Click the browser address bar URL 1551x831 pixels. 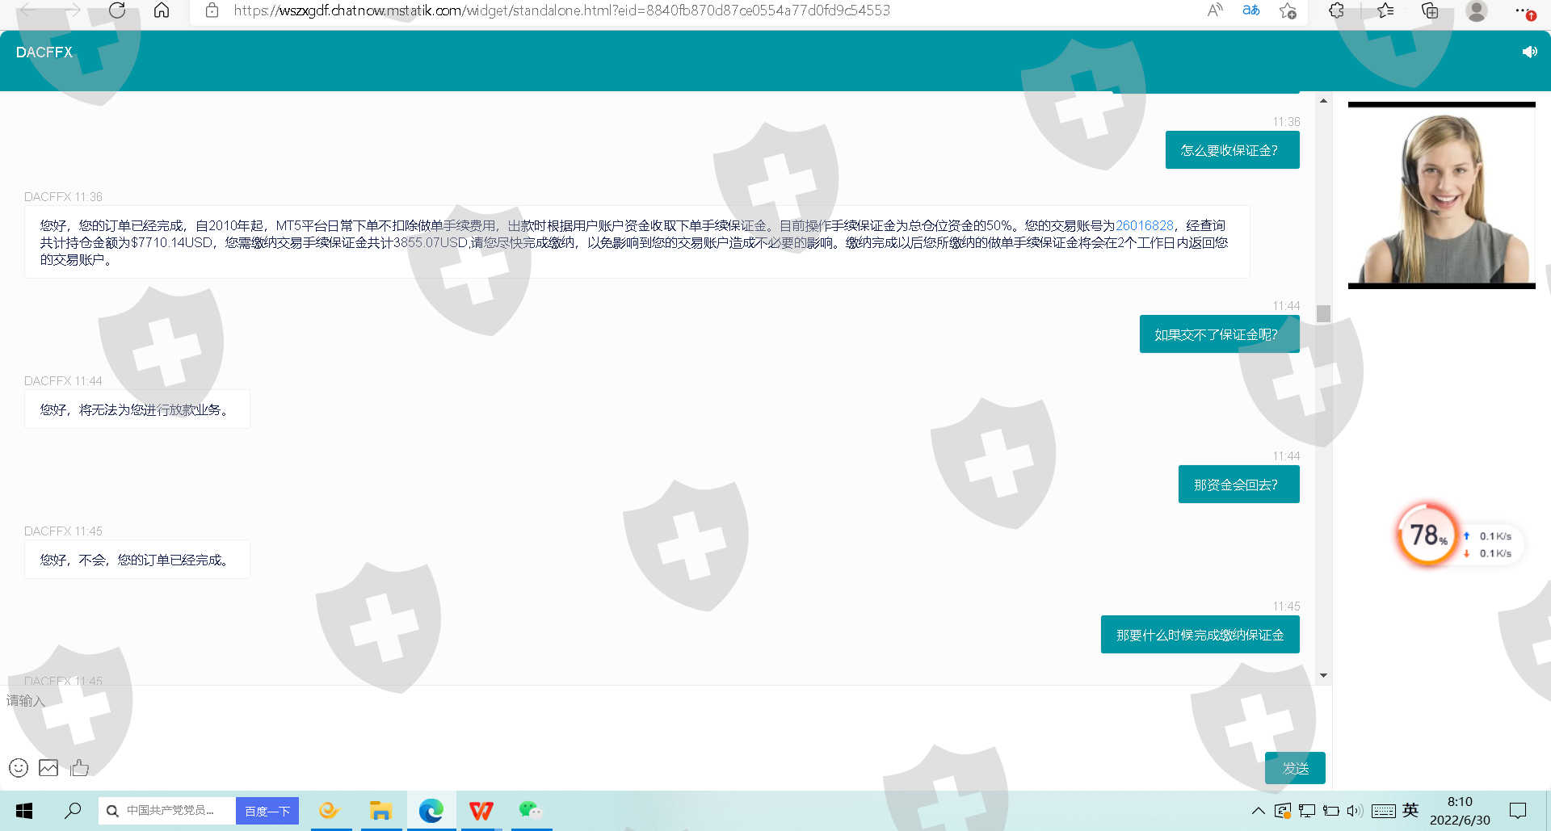(561, 10)
